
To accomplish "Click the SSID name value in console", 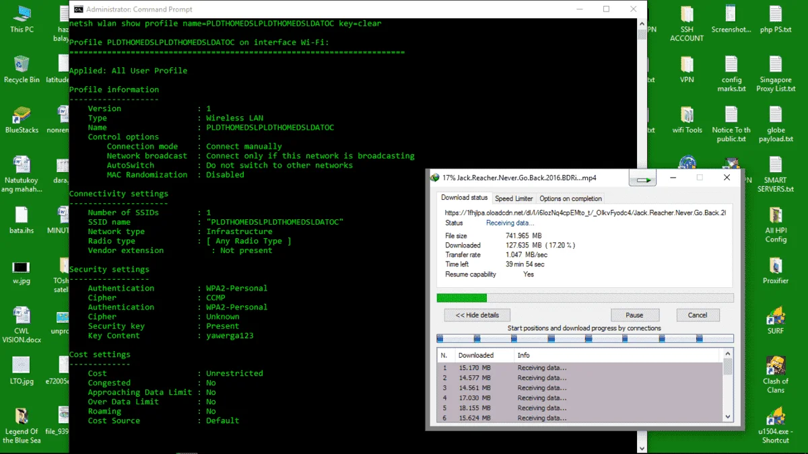I will tap(275, 222).
